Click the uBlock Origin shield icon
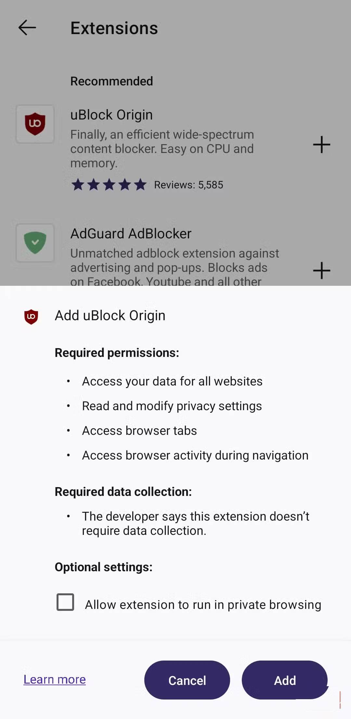351x719 pixels. coord(35,124)
